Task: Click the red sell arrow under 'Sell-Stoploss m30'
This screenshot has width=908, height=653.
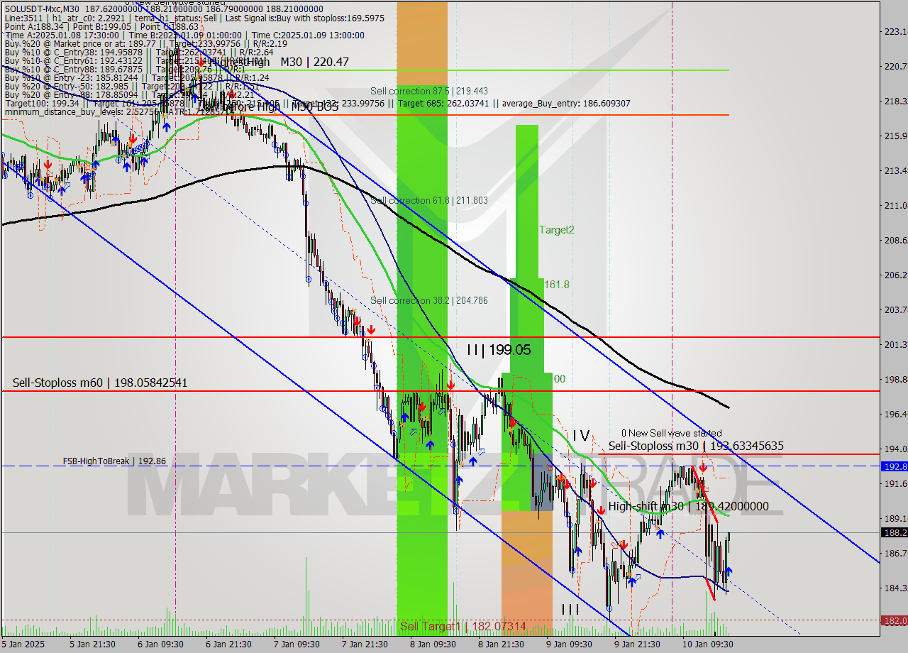Action: (702, 468)
